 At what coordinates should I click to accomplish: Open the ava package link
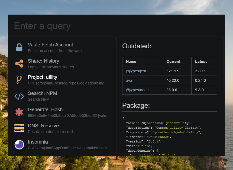(x=129, y=80)
